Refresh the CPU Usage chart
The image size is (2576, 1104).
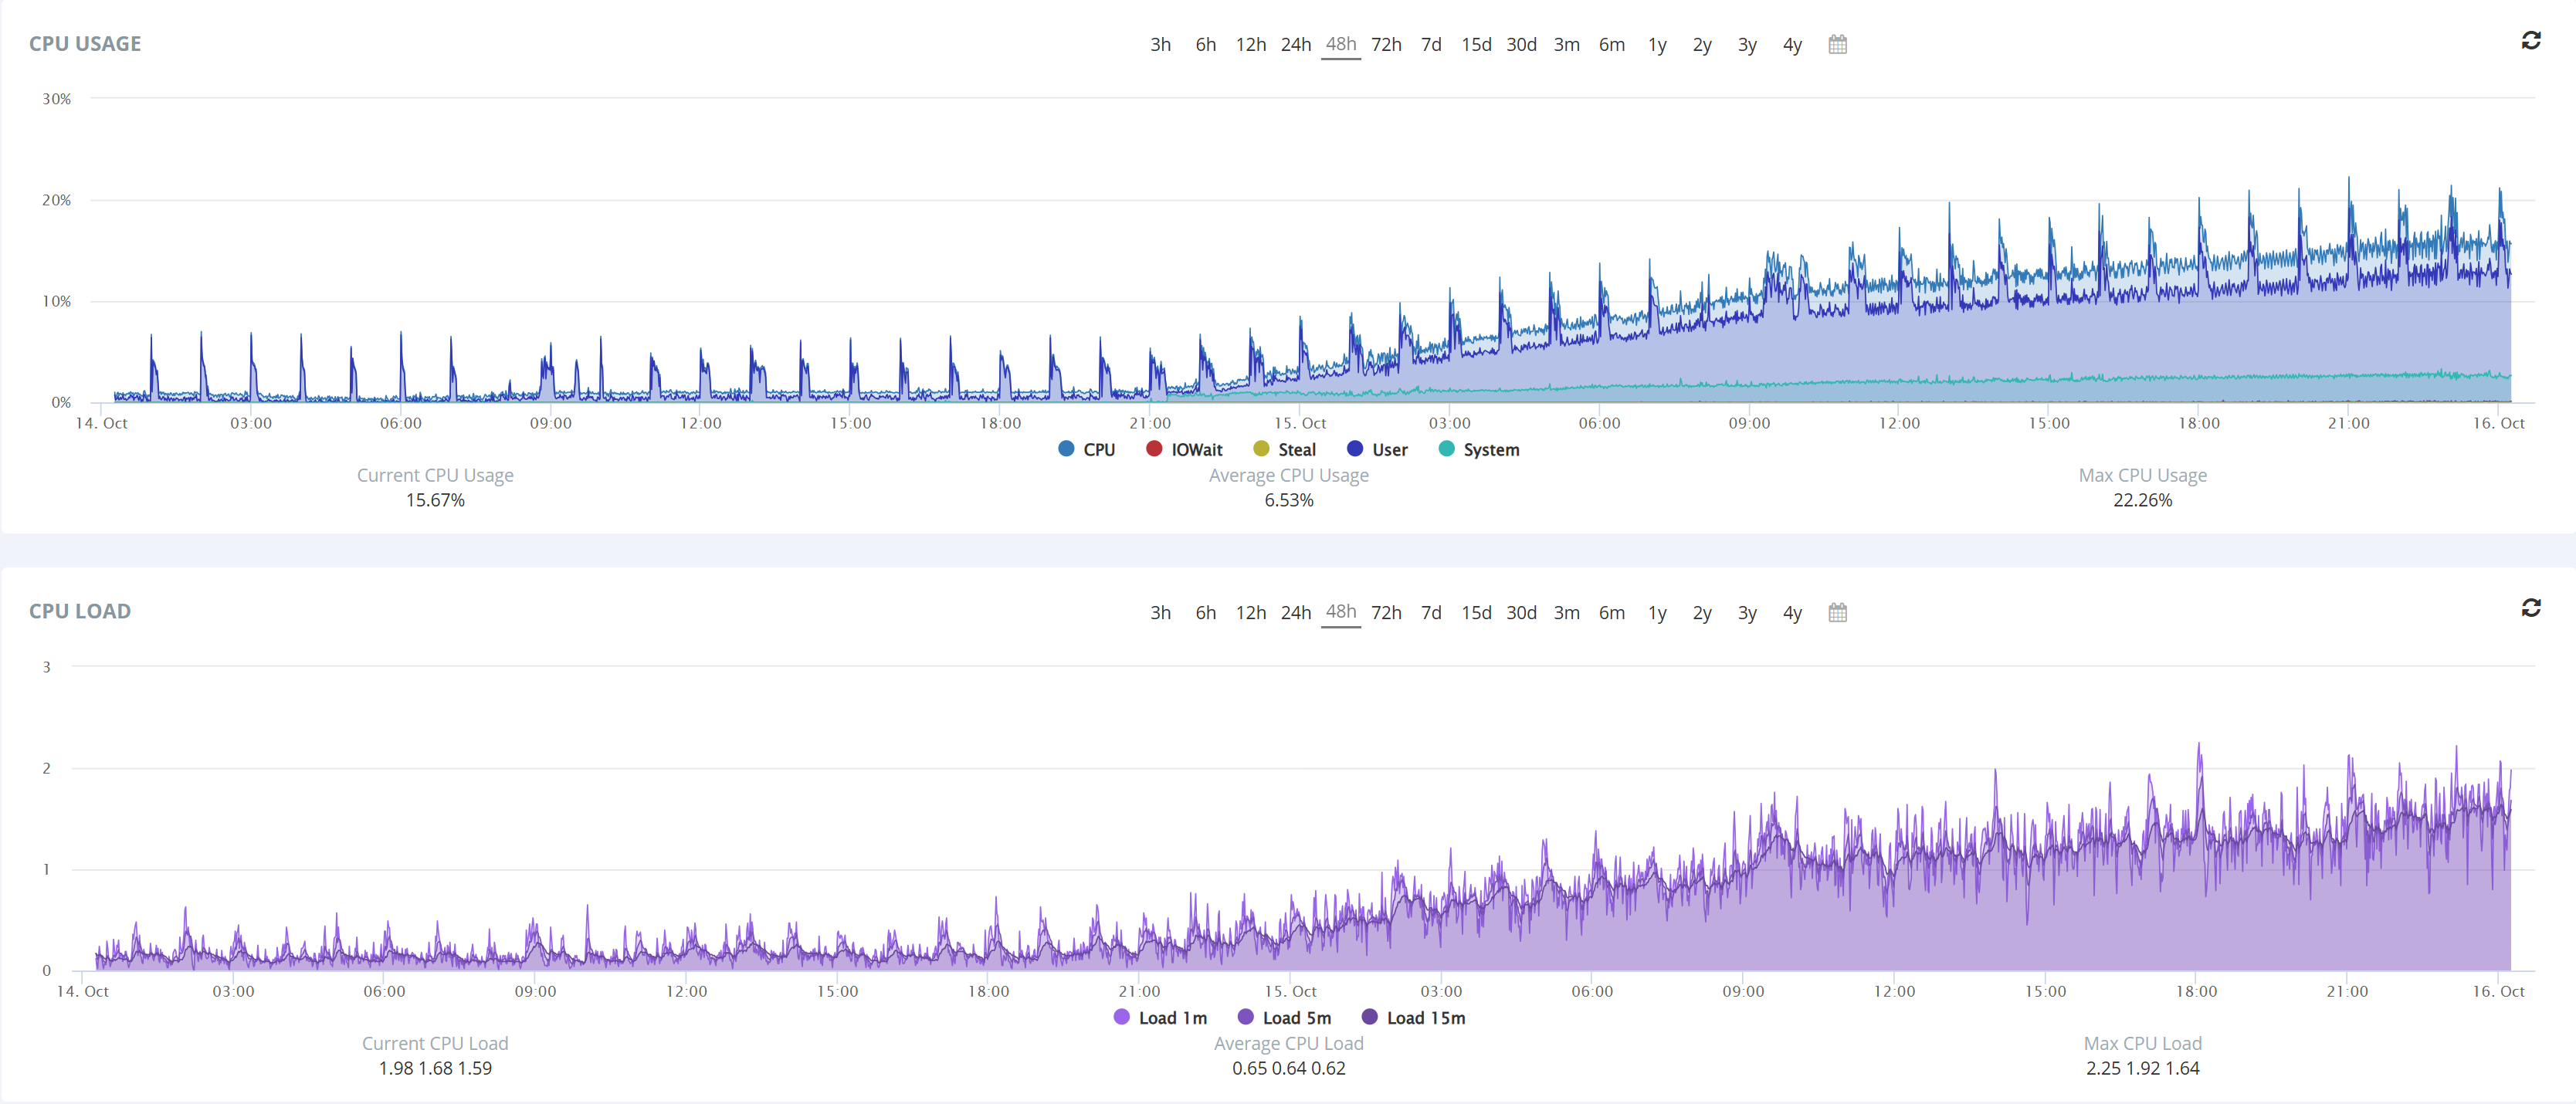coord(2530,41)
